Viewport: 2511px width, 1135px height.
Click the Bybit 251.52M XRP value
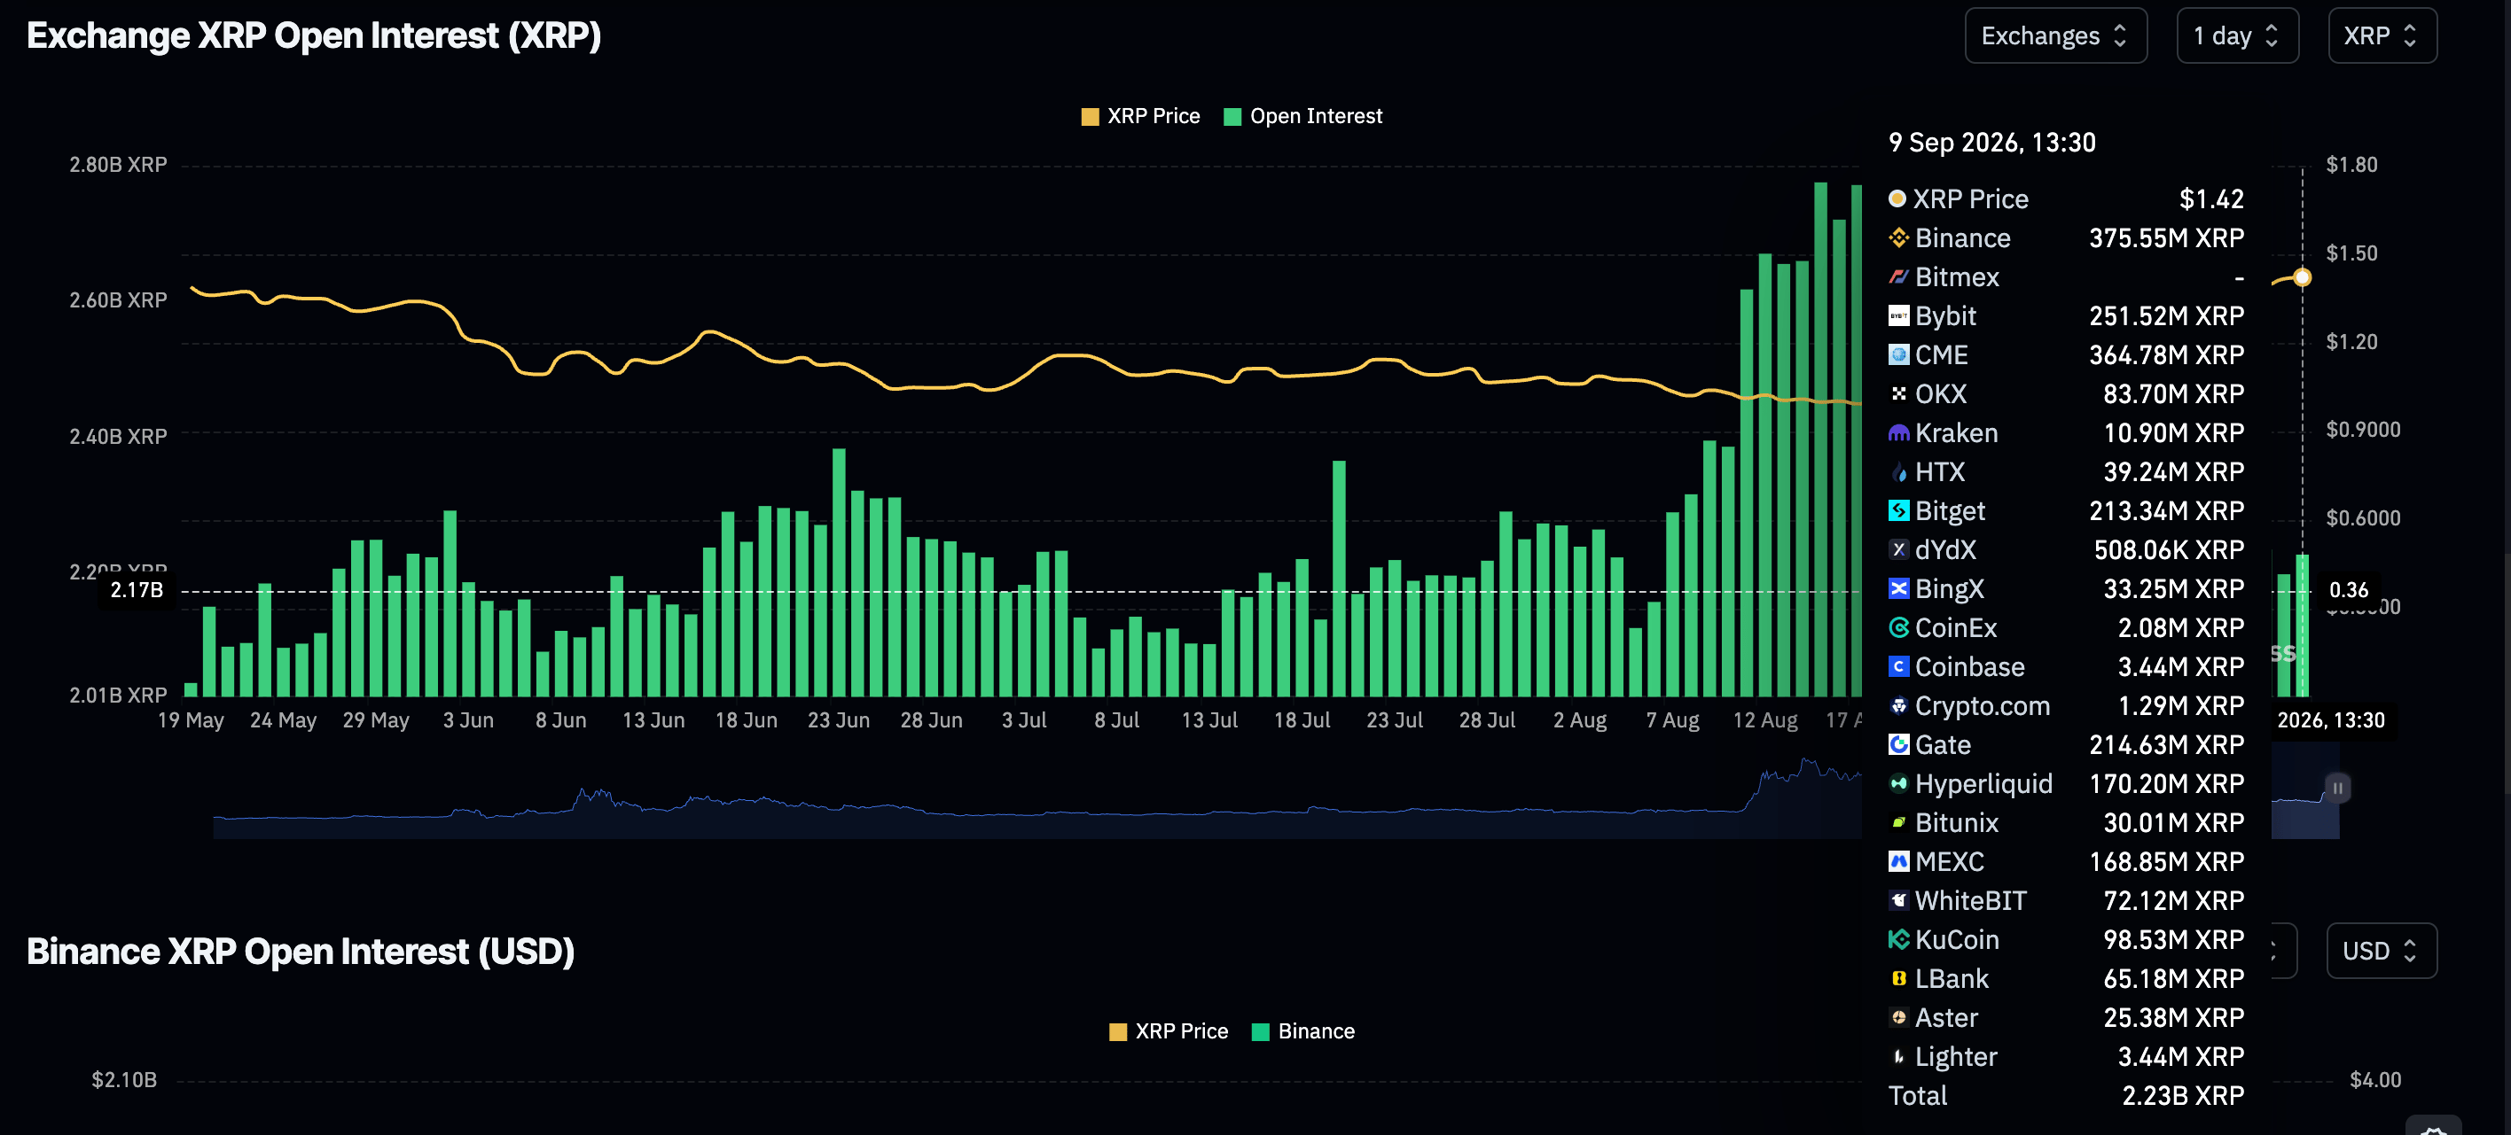[2166, 315]
